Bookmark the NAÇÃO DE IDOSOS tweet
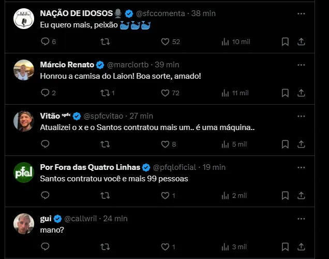This screenshot has width=329, height=259. [x=285, y=41]
